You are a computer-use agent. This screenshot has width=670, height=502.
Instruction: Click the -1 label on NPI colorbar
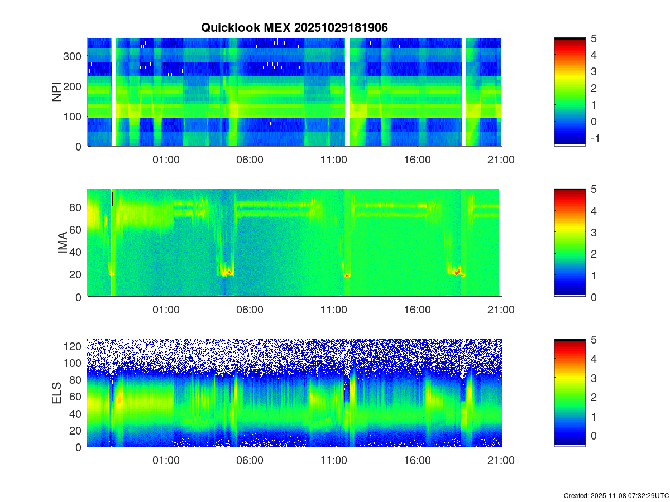pos(595,139)
